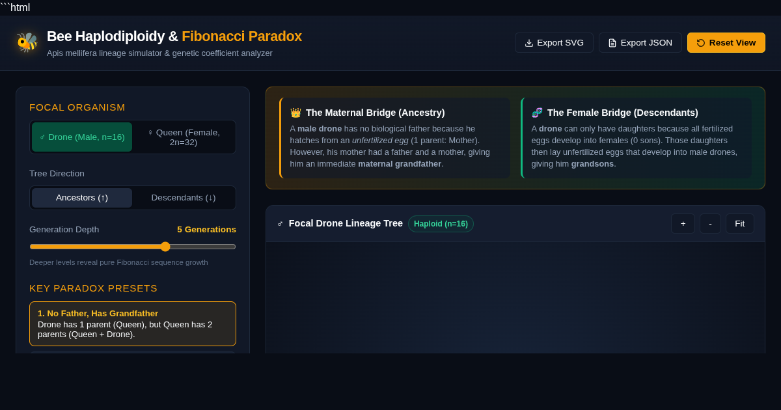Click The Maternal Bridge (Ancestry) heading
781x410 pixels.
(x=376, y=113)
